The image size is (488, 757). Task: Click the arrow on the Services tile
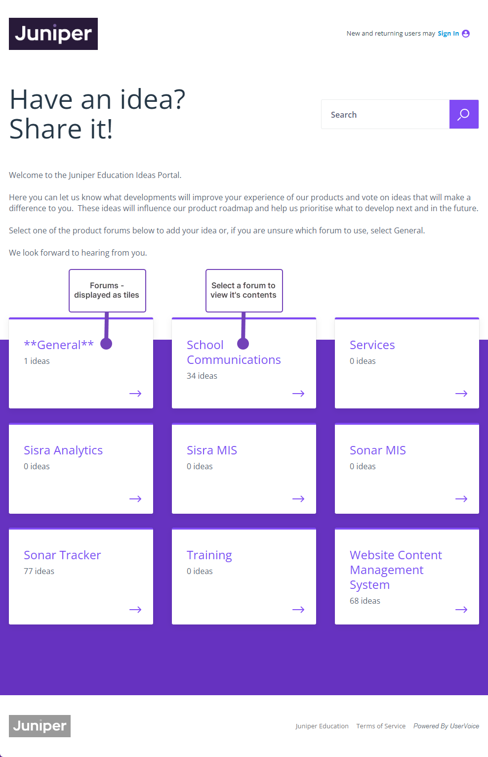(461, 393)
